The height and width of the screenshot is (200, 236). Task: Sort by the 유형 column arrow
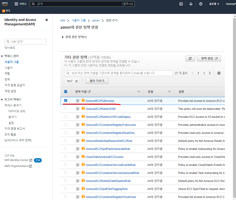[x=169, y=92]
